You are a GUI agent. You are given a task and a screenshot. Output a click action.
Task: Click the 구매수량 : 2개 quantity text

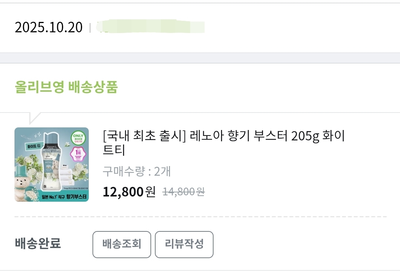click(136, 172)
